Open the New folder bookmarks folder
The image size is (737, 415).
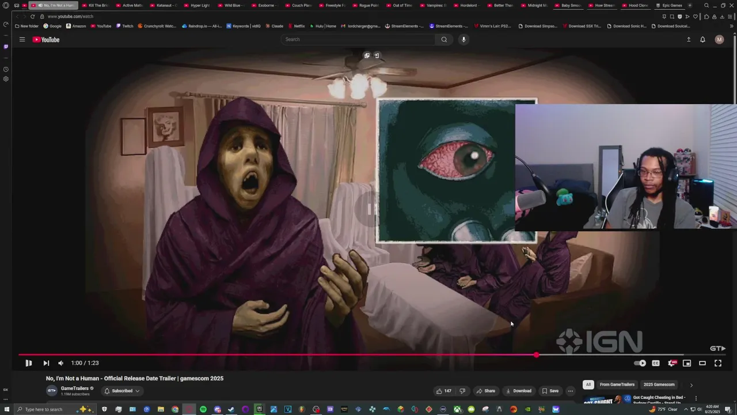click(x=26, y=26)
